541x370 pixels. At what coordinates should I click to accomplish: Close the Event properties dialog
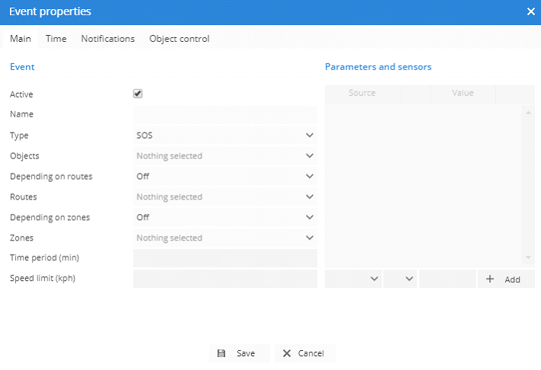pyautogui.click(x=530, y=11)
